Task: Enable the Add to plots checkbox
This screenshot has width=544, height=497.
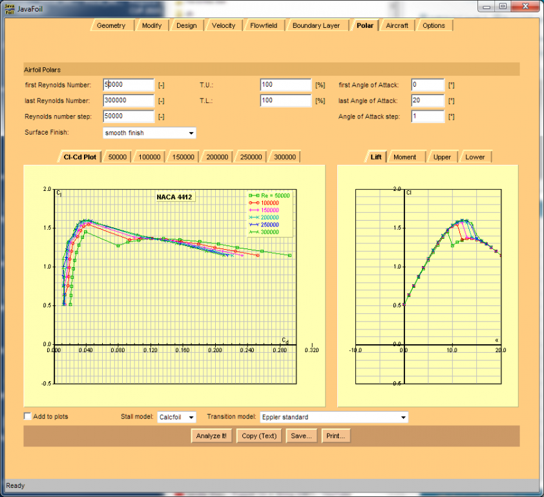Action: point(28,417)
